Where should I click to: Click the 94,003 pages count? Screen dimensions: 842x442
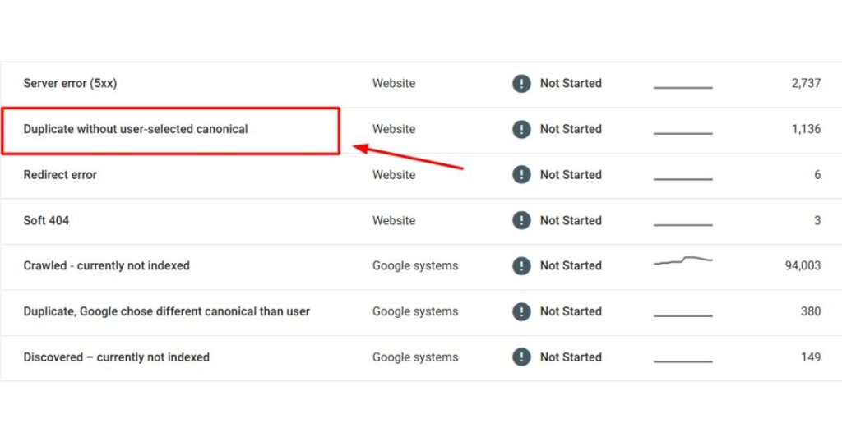click(x=803, y=265)
